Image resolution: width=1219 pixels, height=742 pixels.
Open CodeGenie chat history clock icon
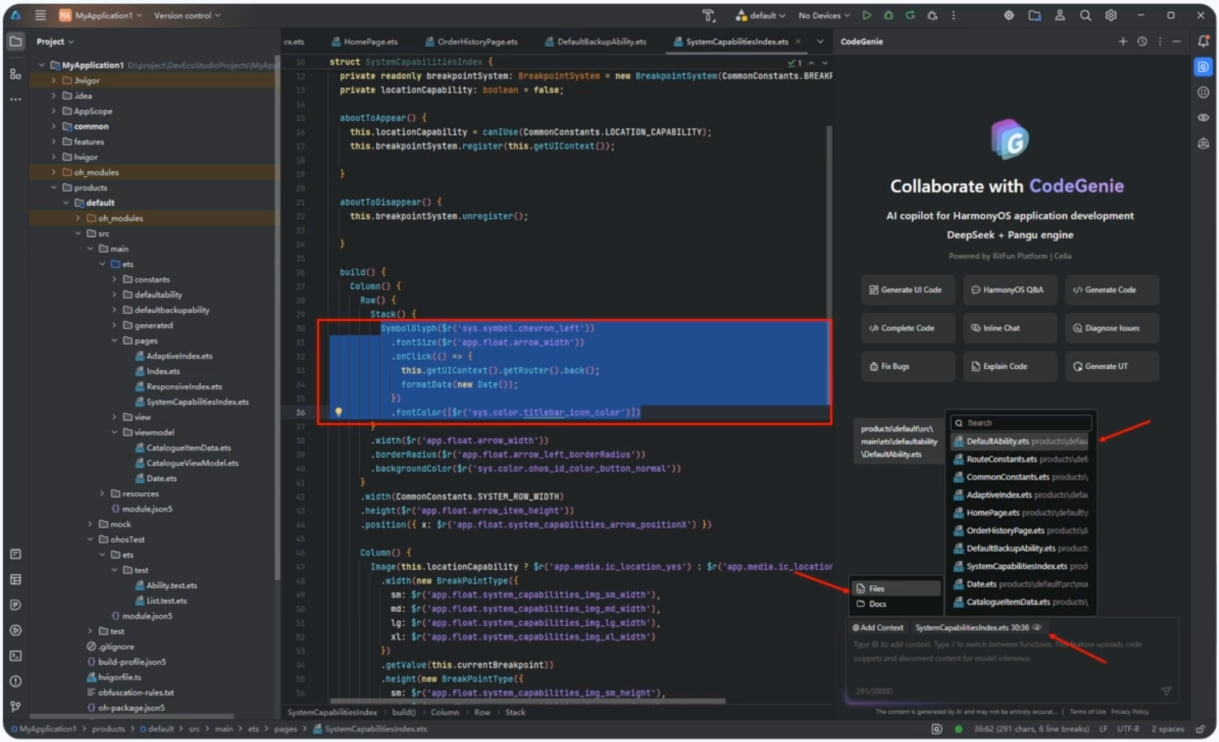click(1142, 42)
